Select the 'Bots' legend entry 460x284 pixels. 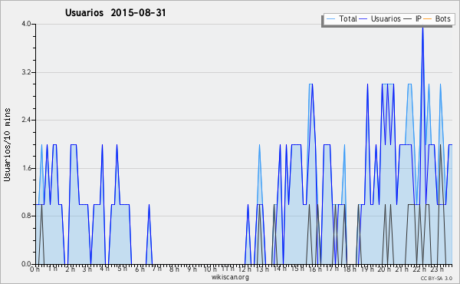tap(442, 18)
